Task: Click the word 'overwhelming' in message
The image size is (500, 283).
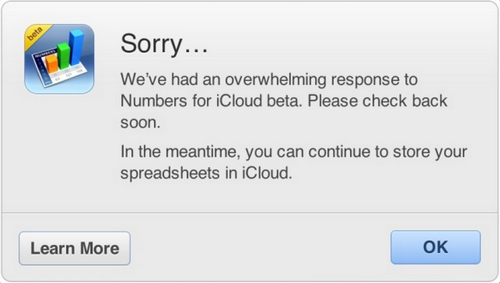Action: (x=258, y=80)
